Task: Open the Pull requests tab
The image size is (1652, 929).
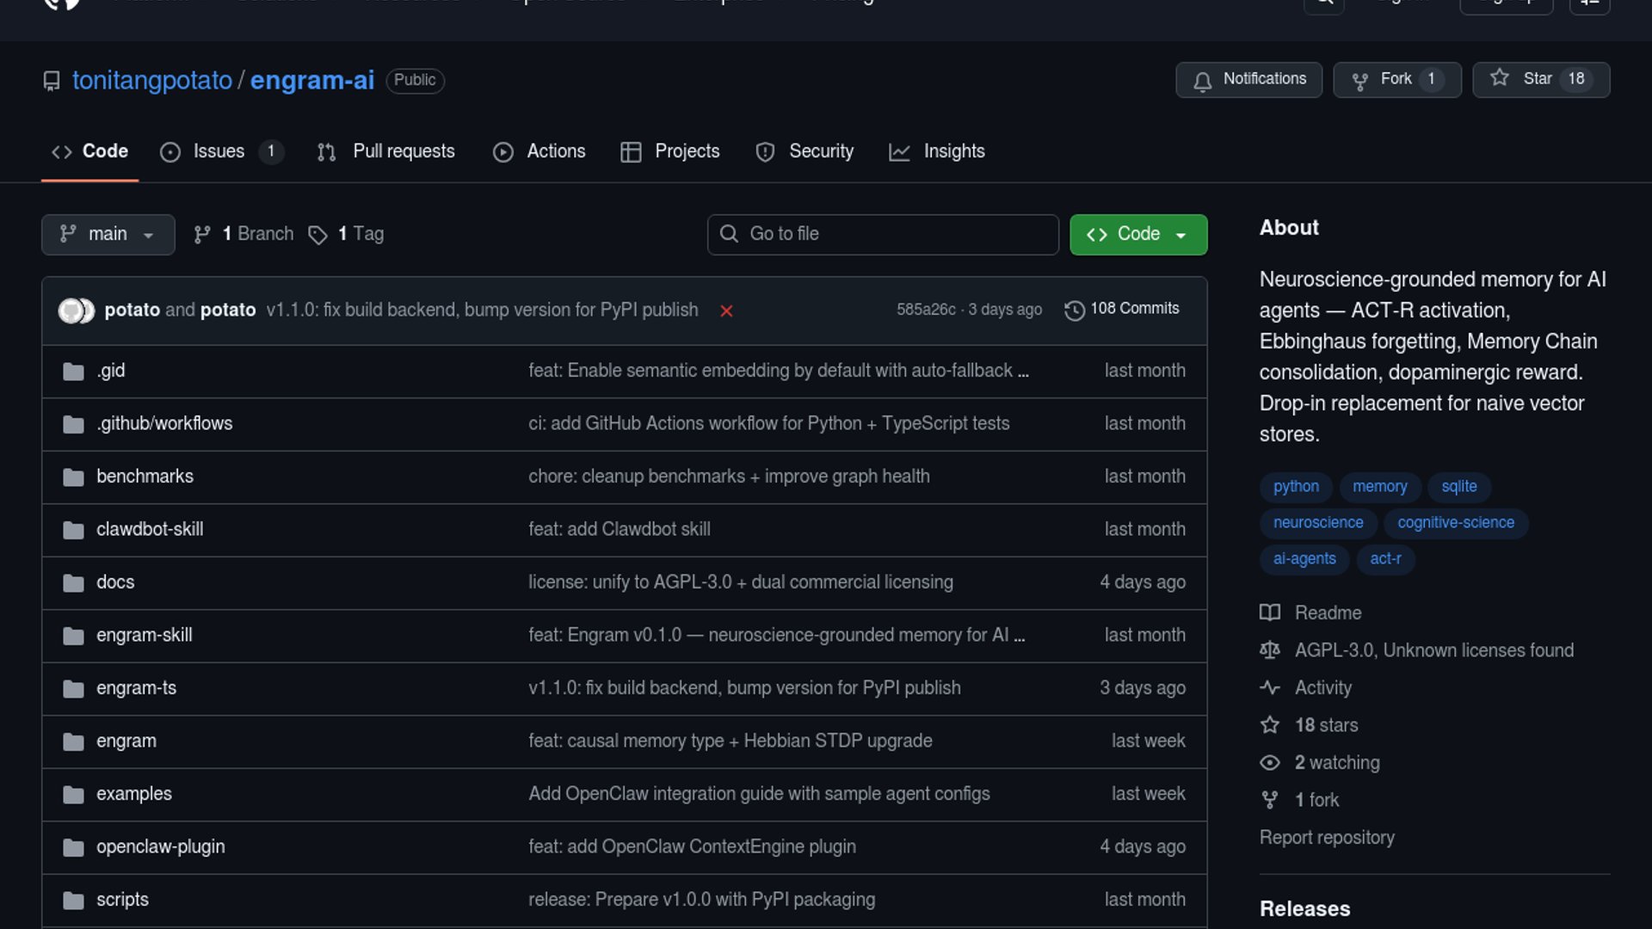Action: [403, 151]
